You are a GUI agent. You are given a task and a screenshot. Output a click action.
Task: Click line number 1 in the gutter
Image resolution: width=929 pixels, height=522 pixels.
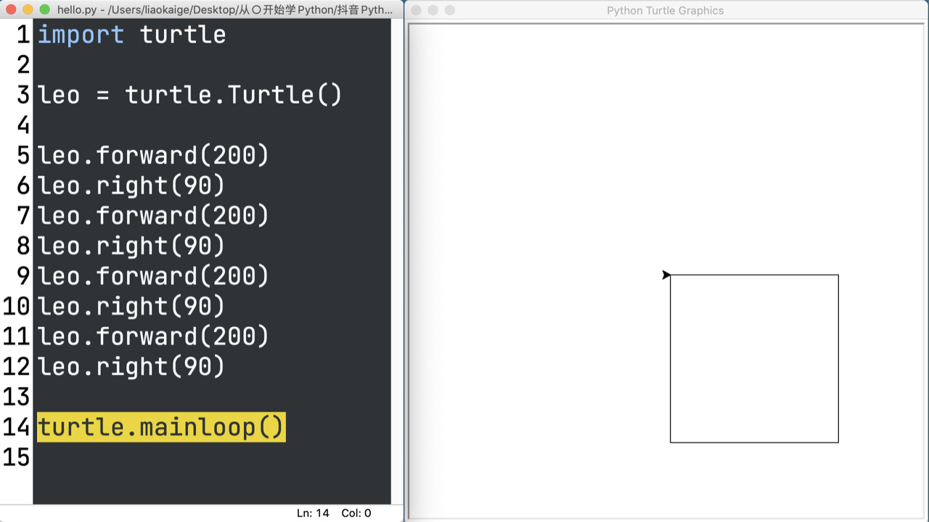click(x=24, y=35)
